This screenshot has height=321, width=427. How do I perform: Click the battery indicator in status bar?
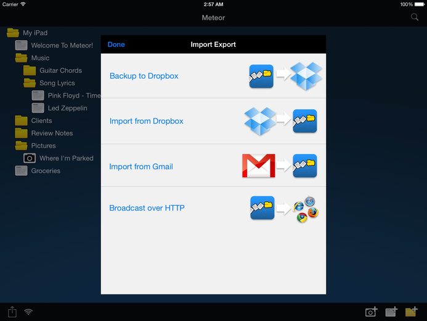(x=420, y=4)
